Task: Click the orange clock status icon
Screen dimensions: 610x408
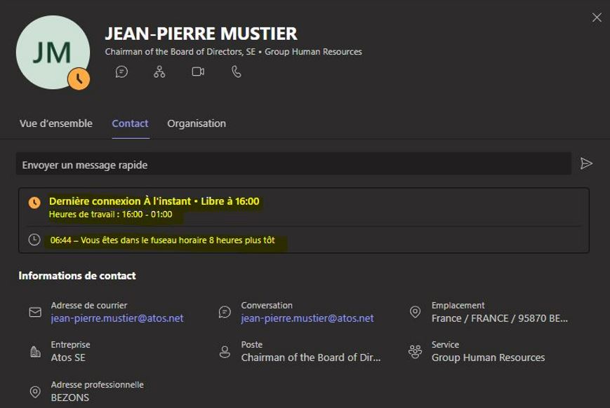Action: [x=34, y=203]
